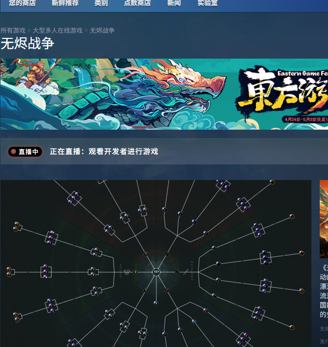This screenshot has width=328, height=347.
Task: Follow the 所有游戏 breadcrumb link
Action: 13,30
